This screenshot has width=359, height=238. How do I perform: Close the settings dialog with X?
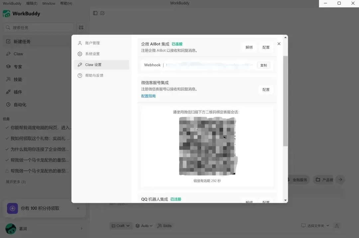coord(279,44)
